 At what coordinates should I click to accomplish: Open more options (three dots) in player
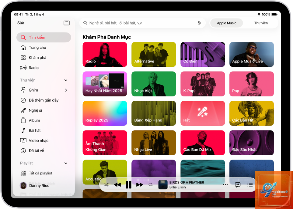click(x=225, y=185)
